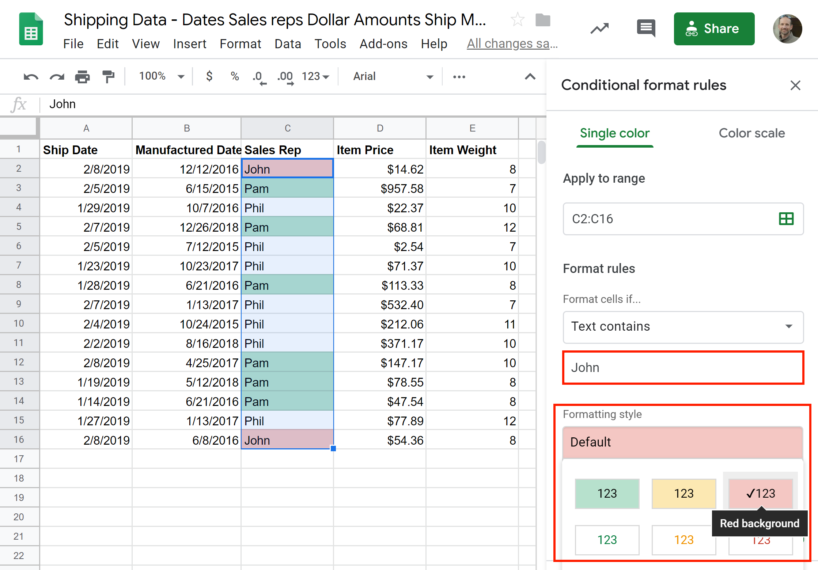Open the three-dots More toolbar options
This screenshot has height=570, width=818.
459,77
